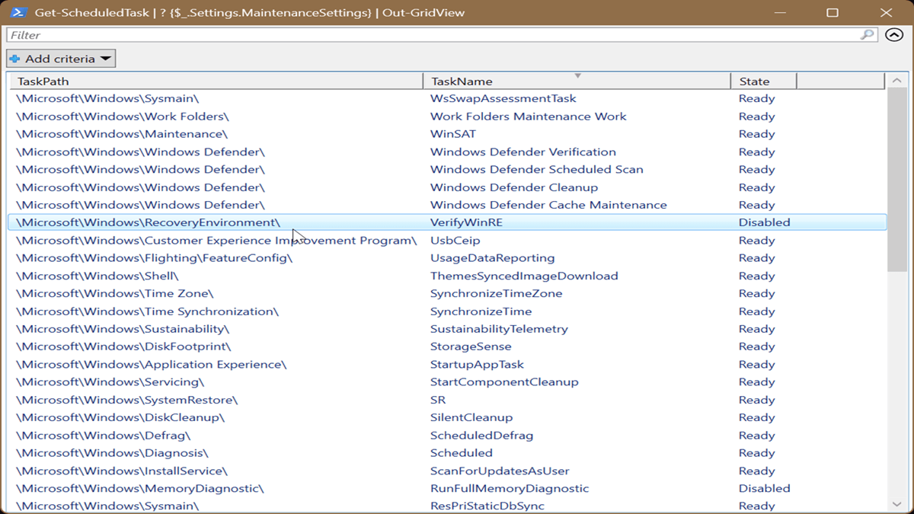The height and width of the screenshot is (514, 914).
Task: Select the SilentCleanup task
Action: pyautogui.click(x=471, y=417)
